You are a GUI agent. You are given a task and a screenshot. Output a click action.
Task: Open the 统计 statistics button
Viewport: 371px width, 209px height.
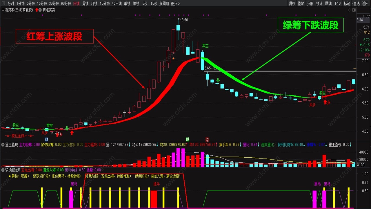[319, 3]
